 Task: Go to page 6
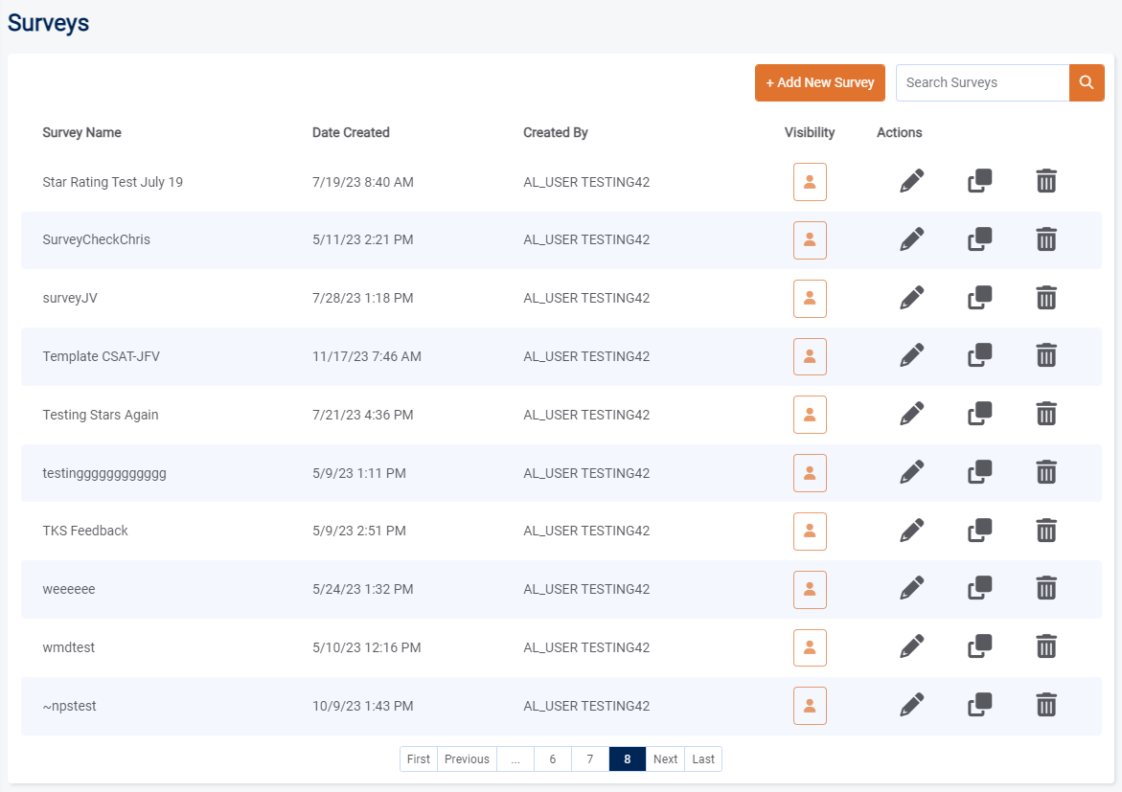coord(553,759)
